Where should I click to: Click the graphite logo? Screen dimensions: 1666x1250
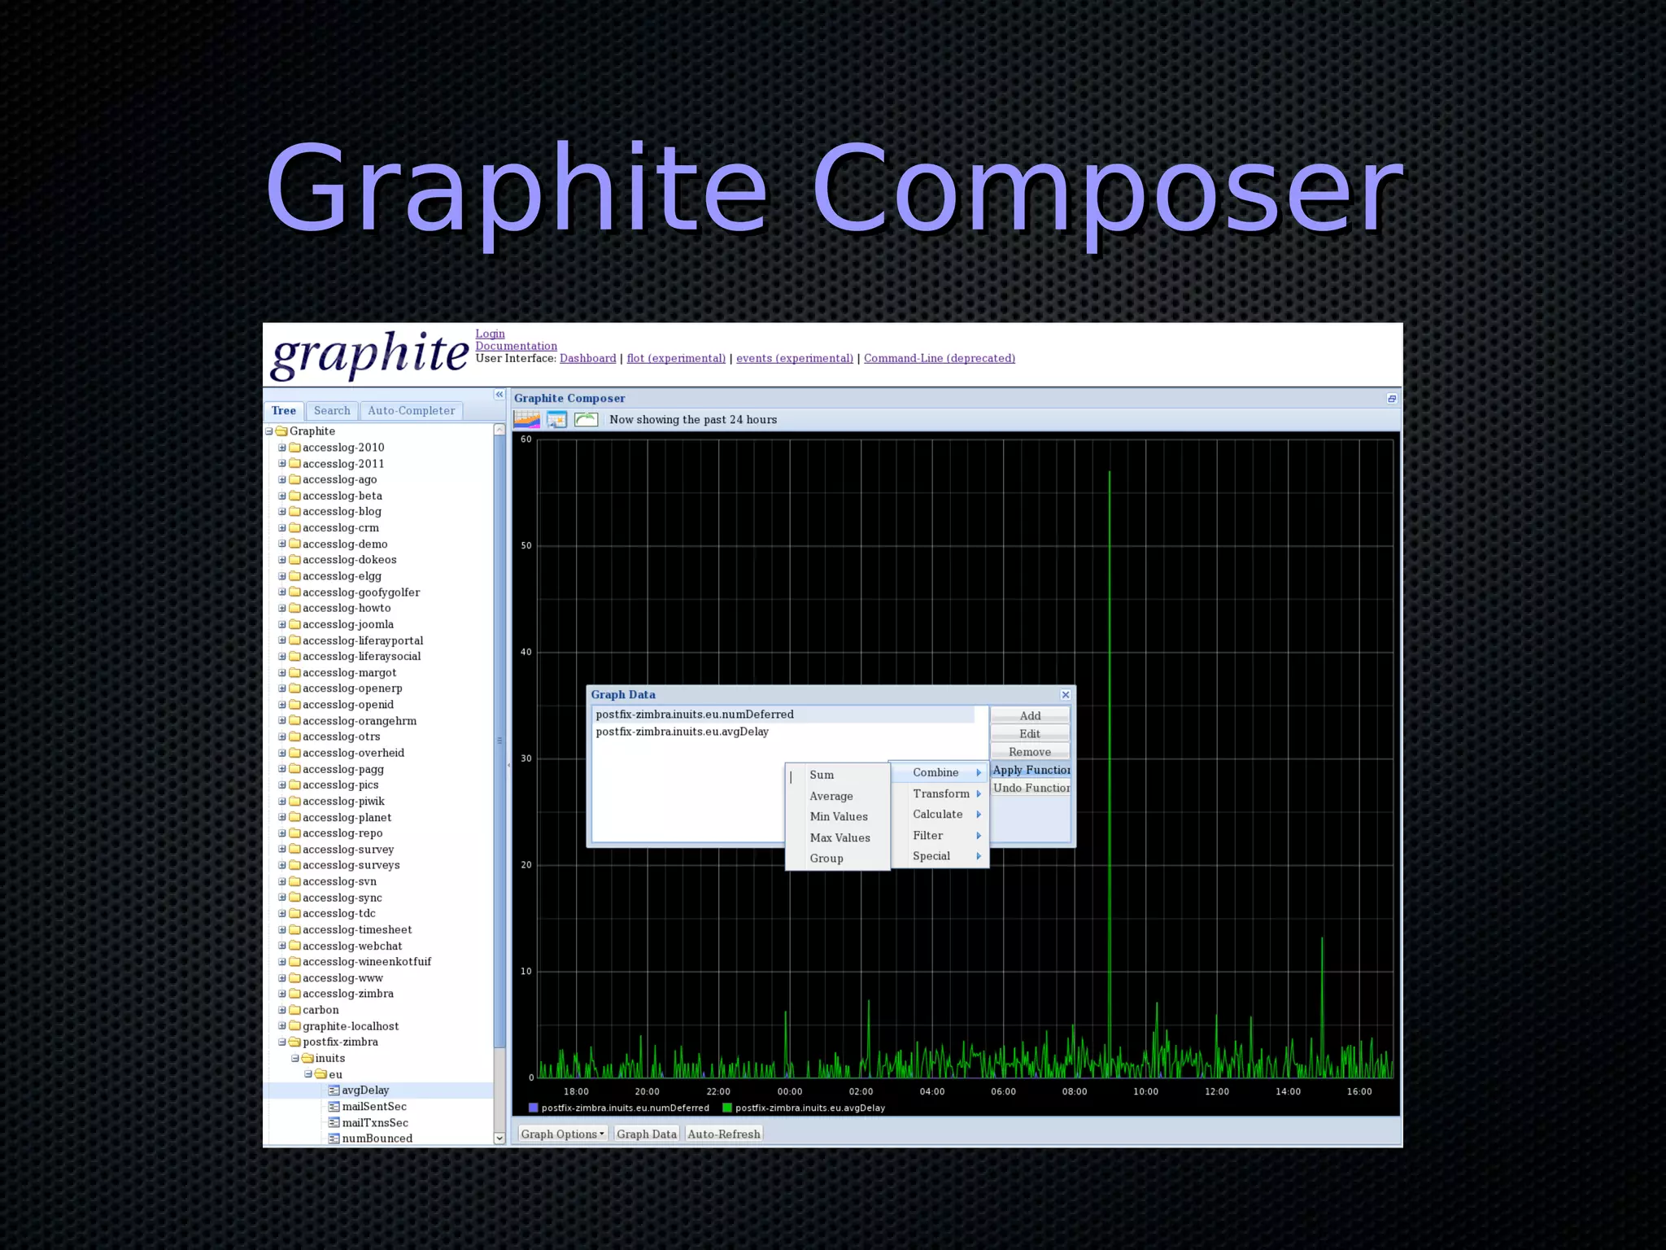tap(370, 355)
